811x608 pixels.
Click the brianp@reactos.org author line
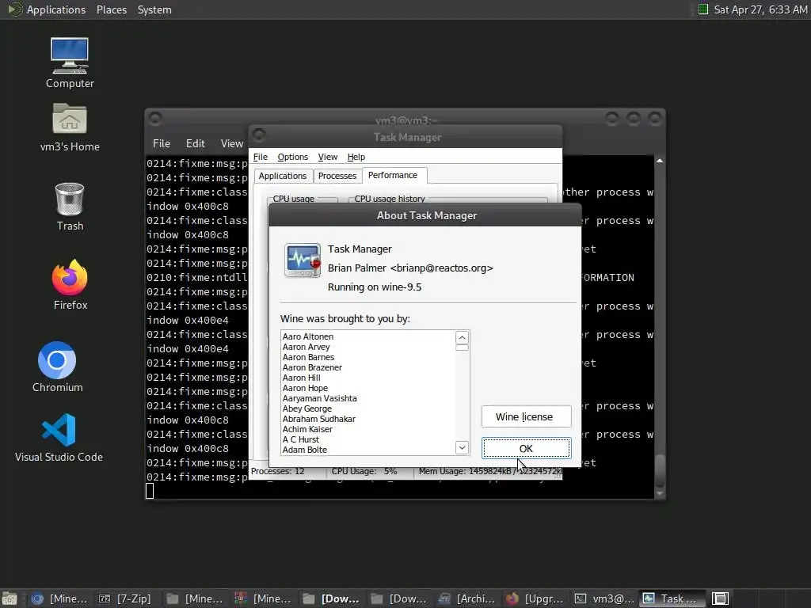click(410, 268)
